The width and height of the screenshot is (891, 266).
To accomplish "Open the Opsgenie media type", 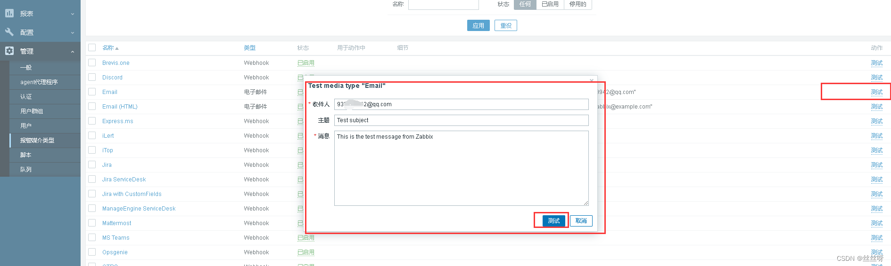I will [115, 252].
